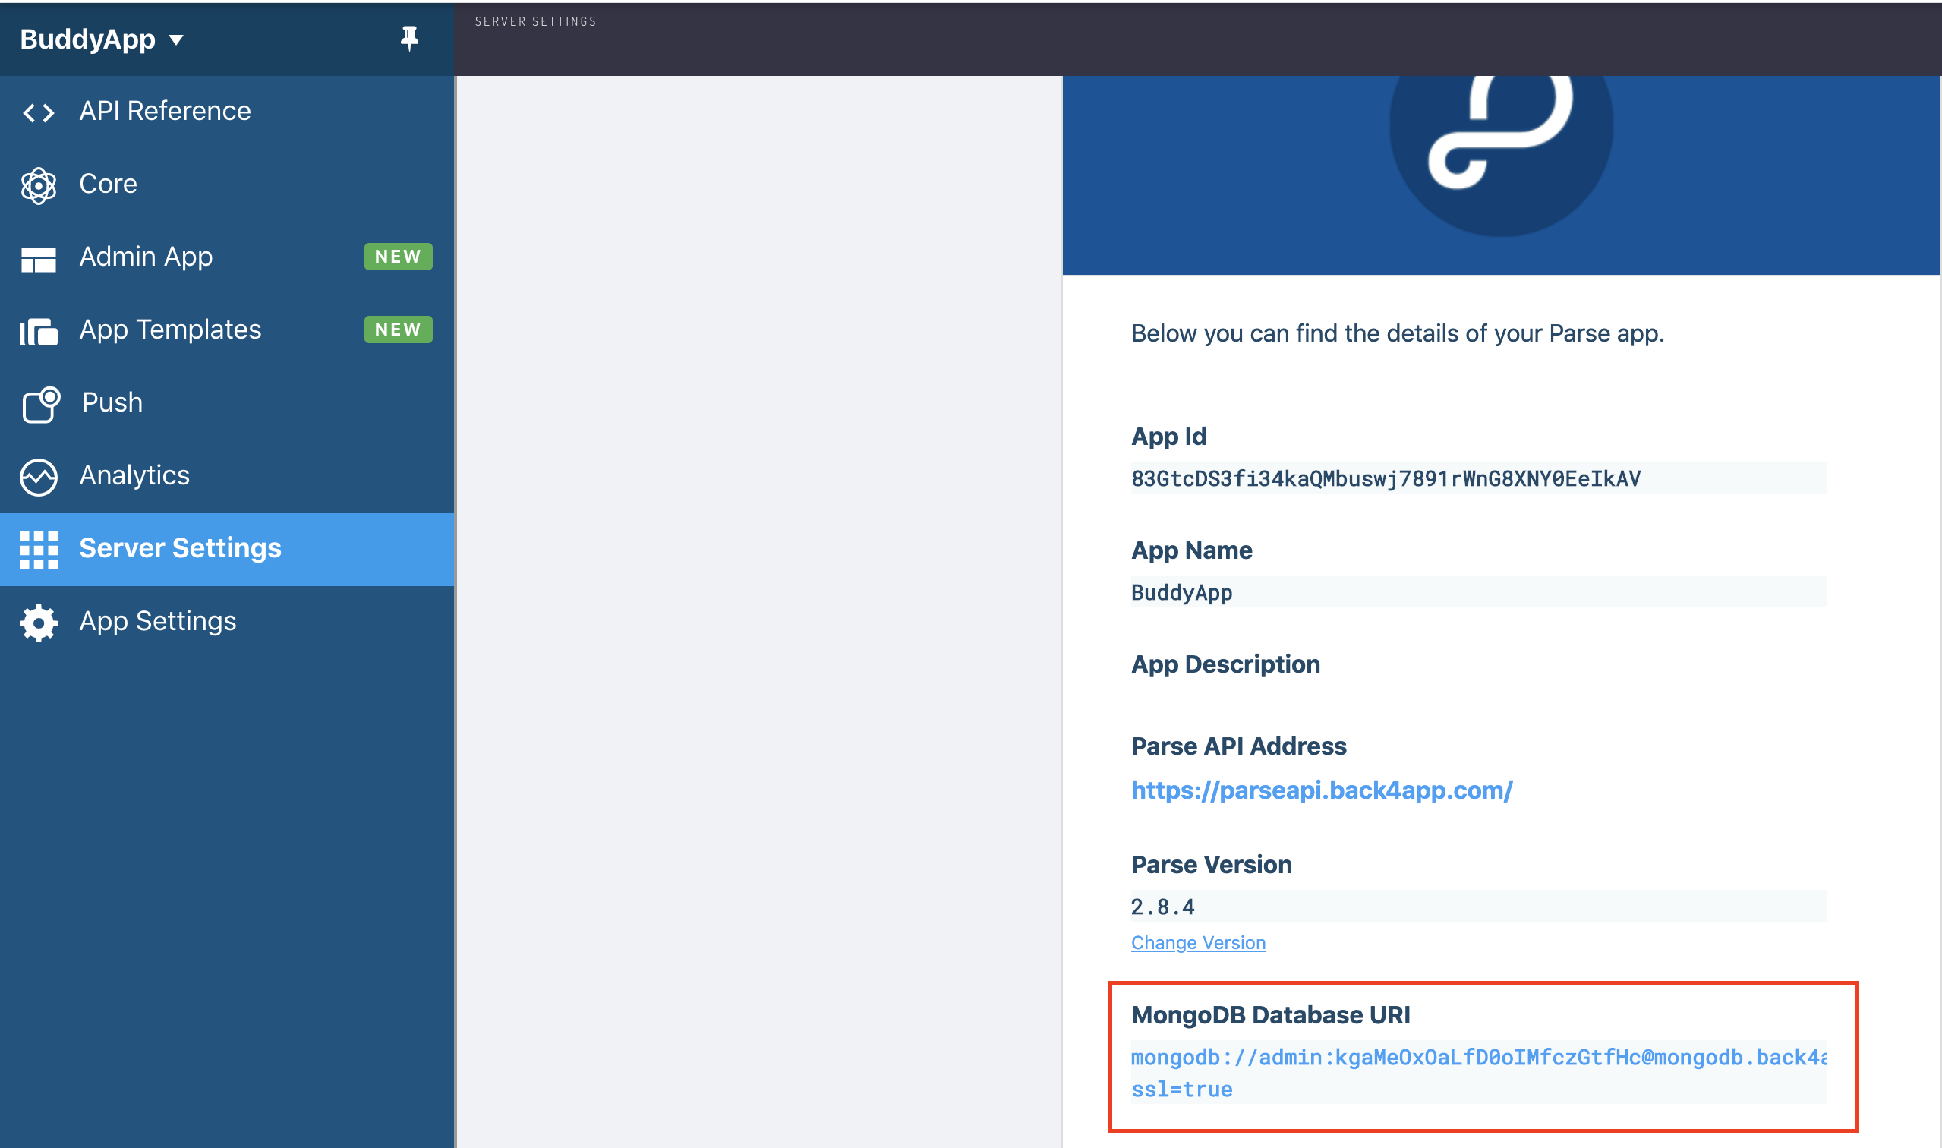
Task: Click the NEW badge beside App Templates
Action: [x=398, y=330]
